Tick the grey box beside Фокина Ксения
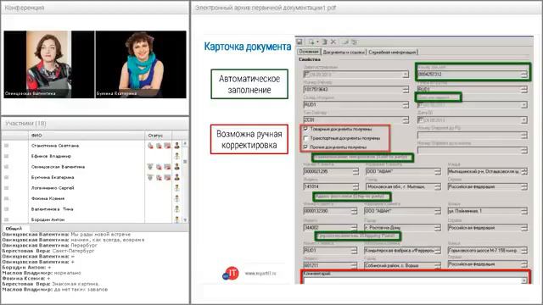This screenshot has height=305, width=543. click(x=7, y=198)
